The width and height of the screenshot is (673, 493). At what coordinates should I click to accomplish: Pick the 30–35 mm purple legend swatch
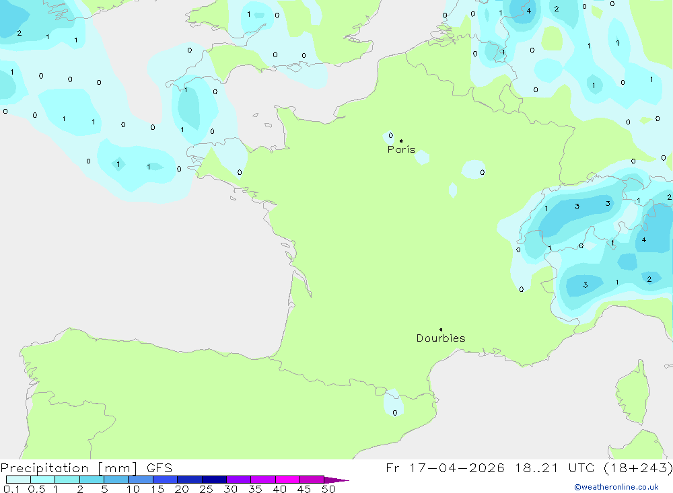tap(238, 480)
